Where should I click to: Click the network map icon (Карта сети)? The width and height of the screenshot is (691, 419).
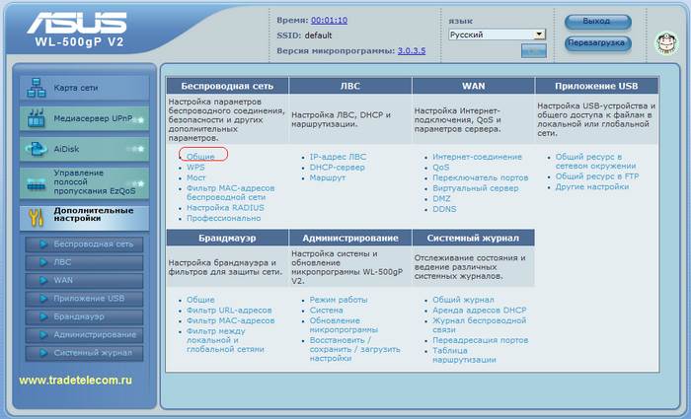click(36, 87)
